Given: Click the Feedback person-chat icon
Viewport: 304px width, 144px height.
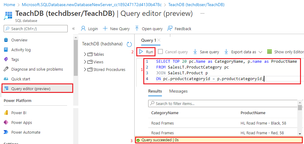Looking at the screenshot, I should point(170,29).
